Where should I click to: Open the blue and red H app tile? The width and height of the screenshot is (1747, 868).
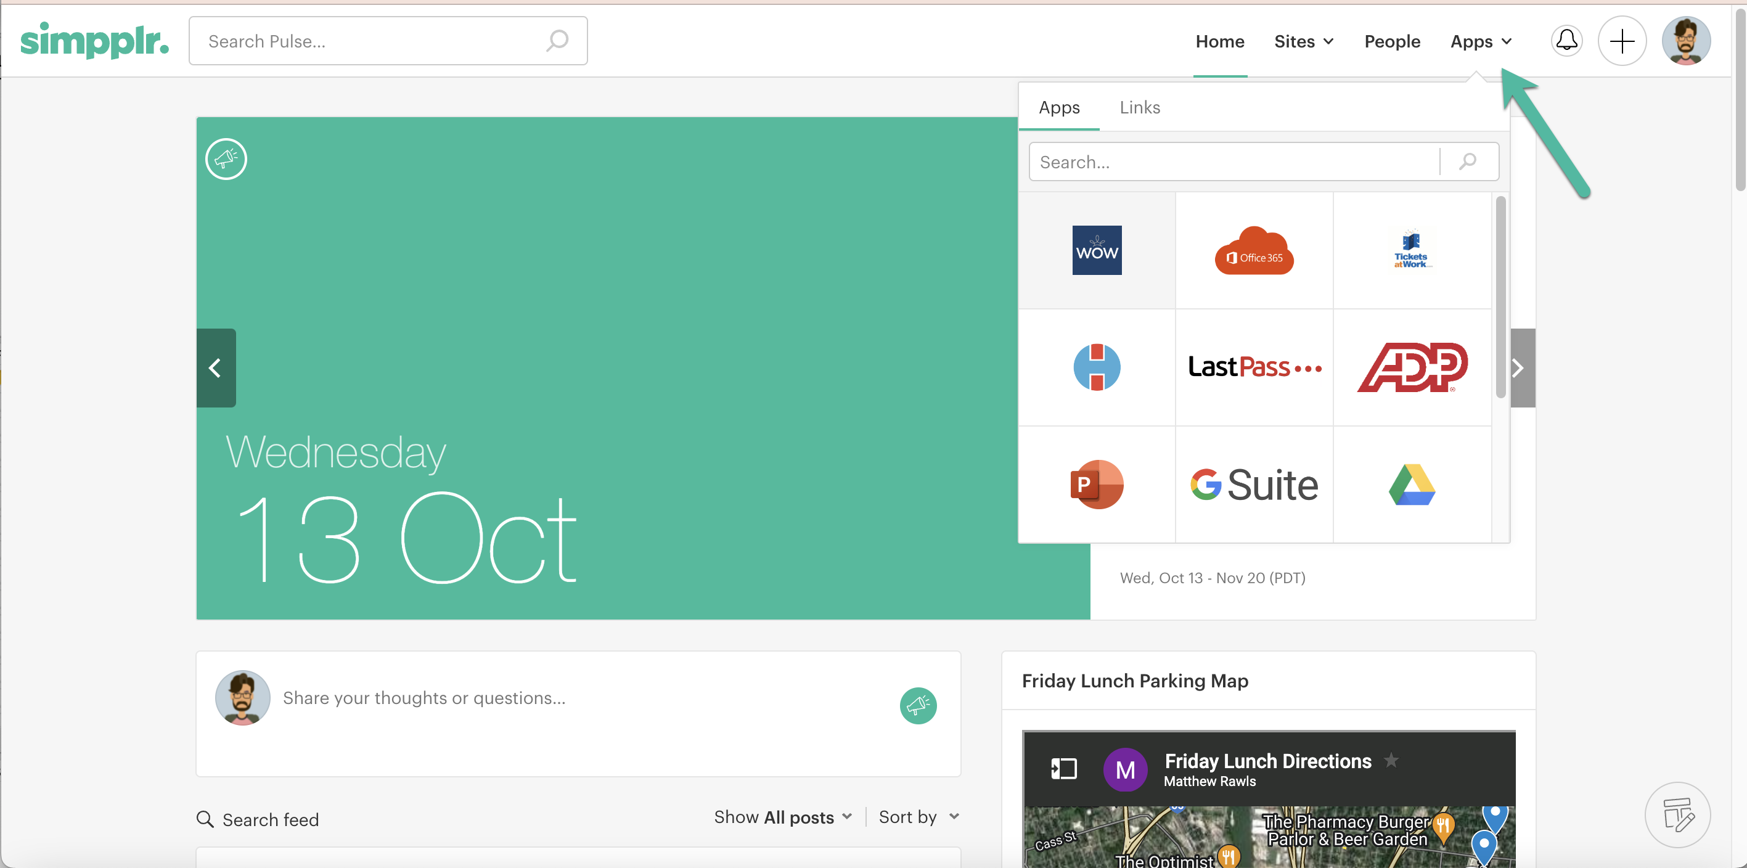[x=1097, y=367]
